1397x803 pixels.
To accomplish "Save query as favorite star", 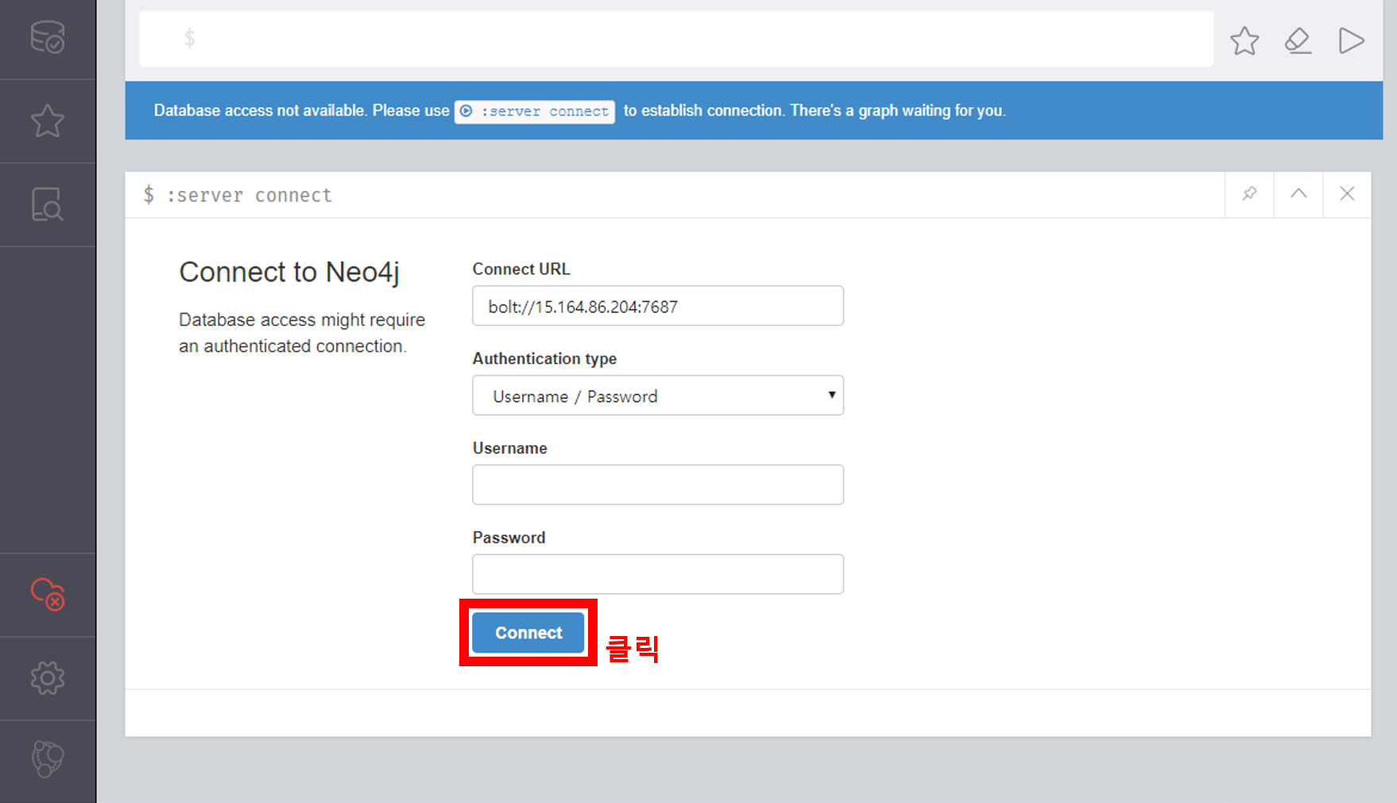I will 1244,41.
